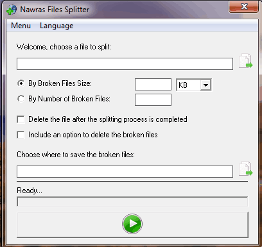Open the Menu menu

coord(21,26)
